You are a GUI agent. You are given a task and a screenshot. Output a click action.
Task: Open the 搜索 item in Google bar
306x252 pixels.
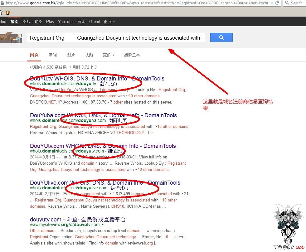pos(14,22)
